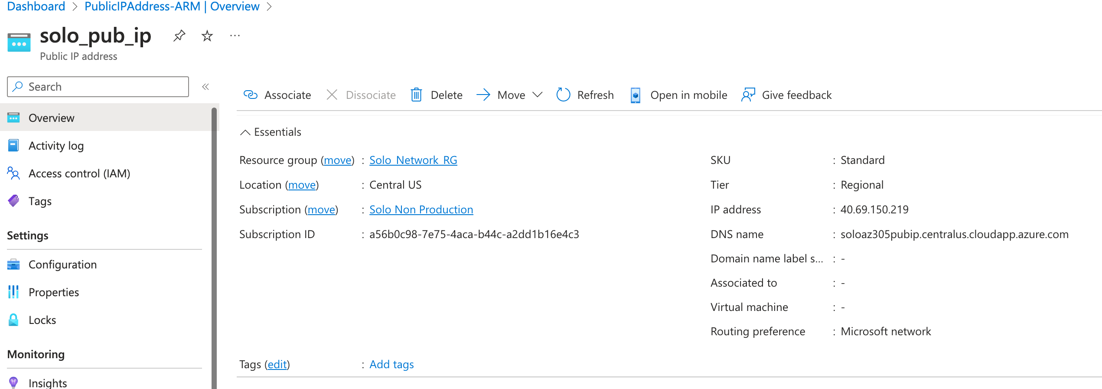Click the Access control people icon

pos(13,173)
